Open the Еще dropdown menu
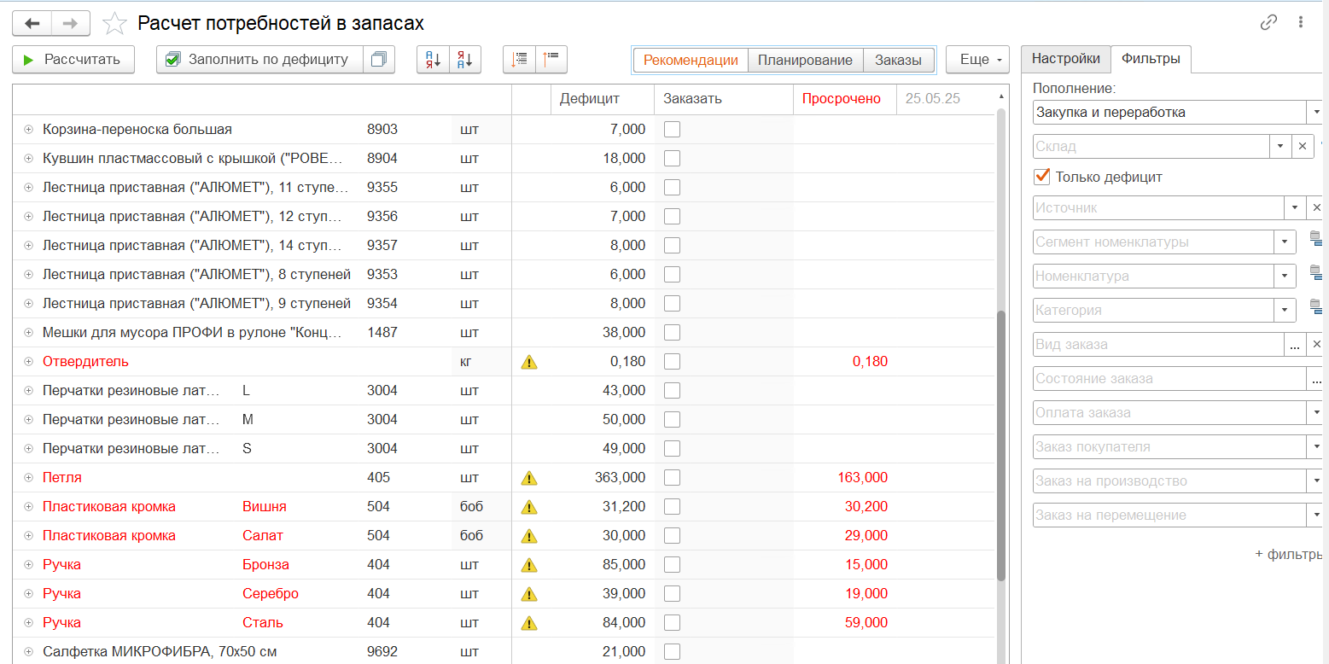This screenshot has width=1329, height=664. [x=978, y=60]
